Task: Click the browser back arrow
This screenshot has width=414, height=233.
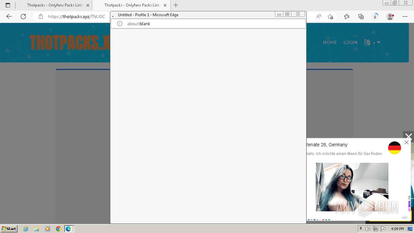Action: 9,17
